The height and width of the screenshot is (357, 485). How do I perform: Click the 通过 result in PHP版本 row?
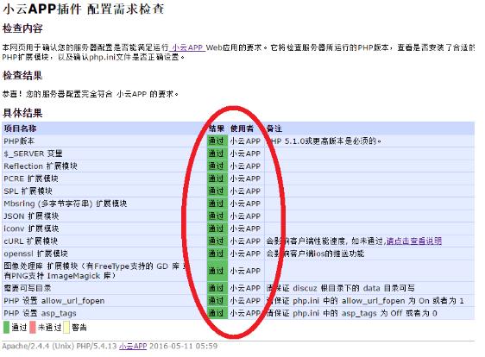click(x=217, y=141)
